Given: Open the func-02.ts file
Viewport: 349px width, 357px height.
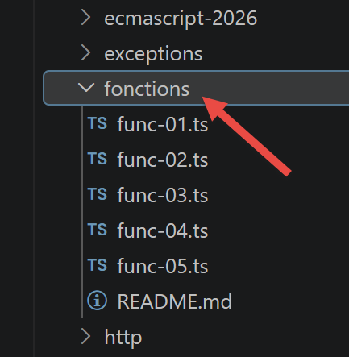Looking at the screenshot, I should pyautogui.click(x=163, y=160).
